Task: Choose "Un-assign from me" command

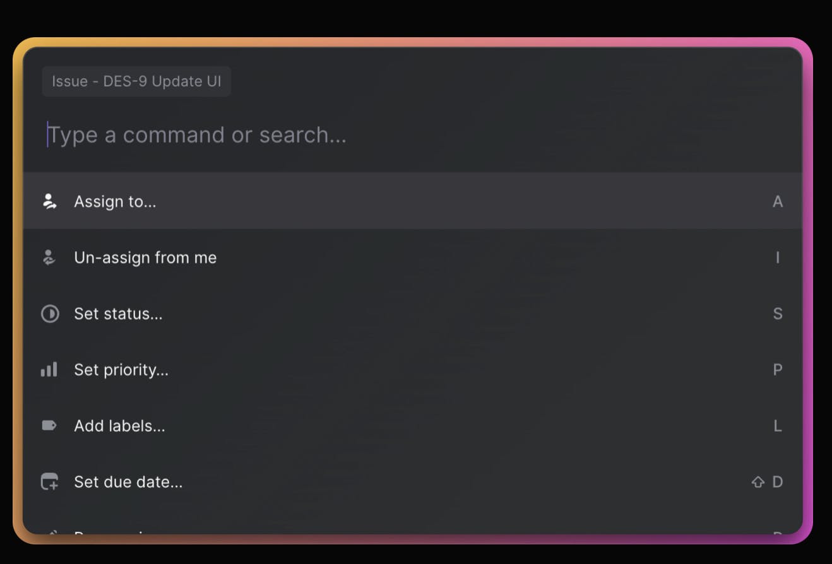Action: point(145,257)
